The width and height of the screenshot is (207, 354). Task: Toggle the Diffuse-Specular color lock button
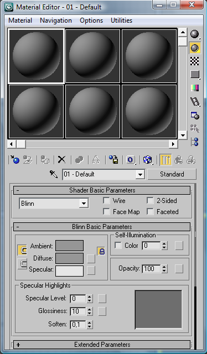22,263
